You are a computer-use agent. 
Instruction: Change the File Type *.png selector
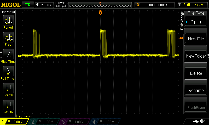[196, 22]
